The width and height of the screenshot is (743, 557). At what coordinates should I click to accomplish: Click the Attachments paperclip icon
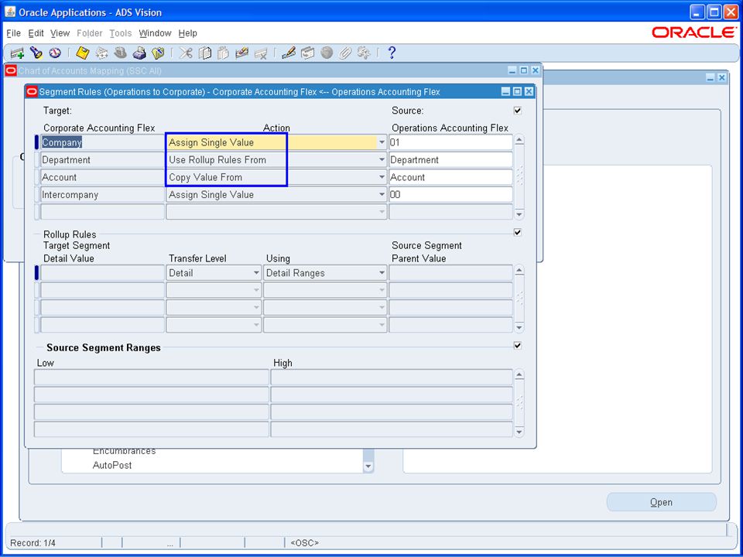pyautogui.click(x=345, y=53)
